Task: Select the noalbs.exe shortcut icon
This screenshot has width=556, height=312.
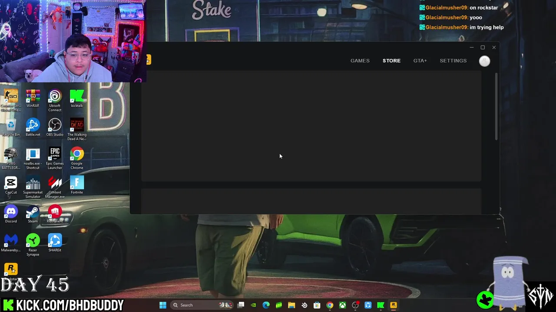Action: point(33,159)
